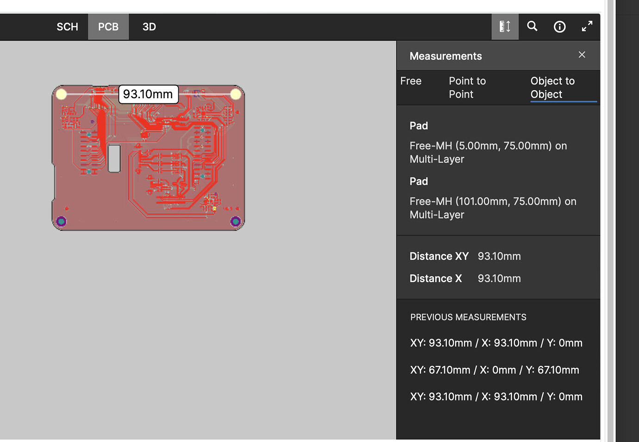639x442 pixels.
Task: Click the info circle icon
Action: point(559,26)
